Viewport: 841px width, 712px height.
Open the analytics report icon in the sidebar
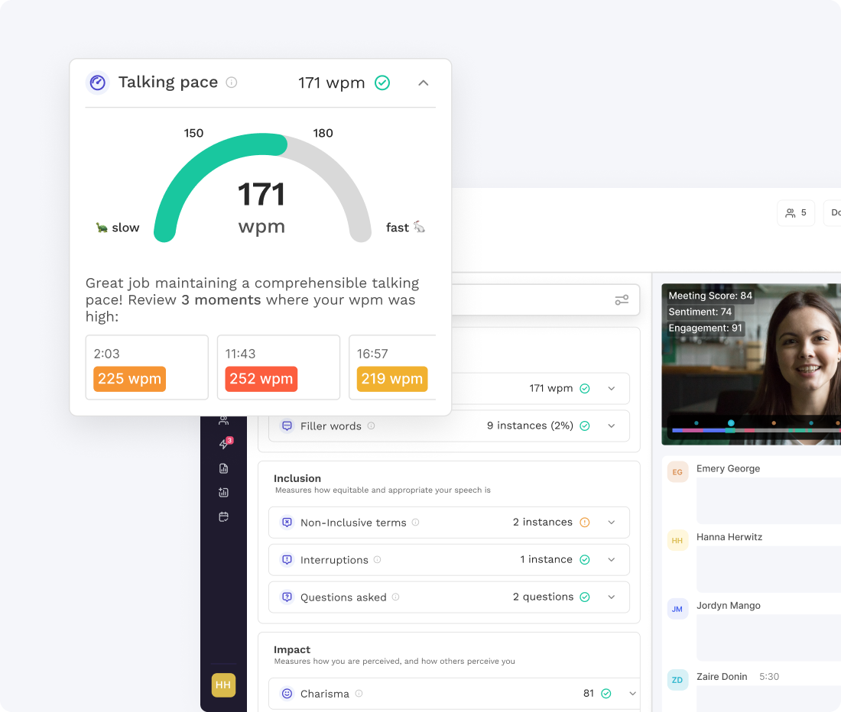(x=223, y=468)
